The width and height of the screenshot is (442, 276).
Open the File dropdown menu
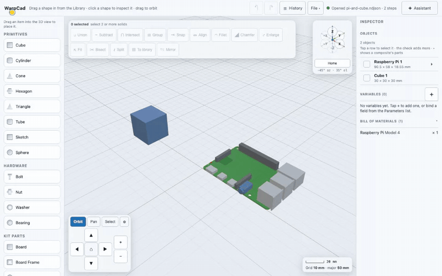point(315,8)
